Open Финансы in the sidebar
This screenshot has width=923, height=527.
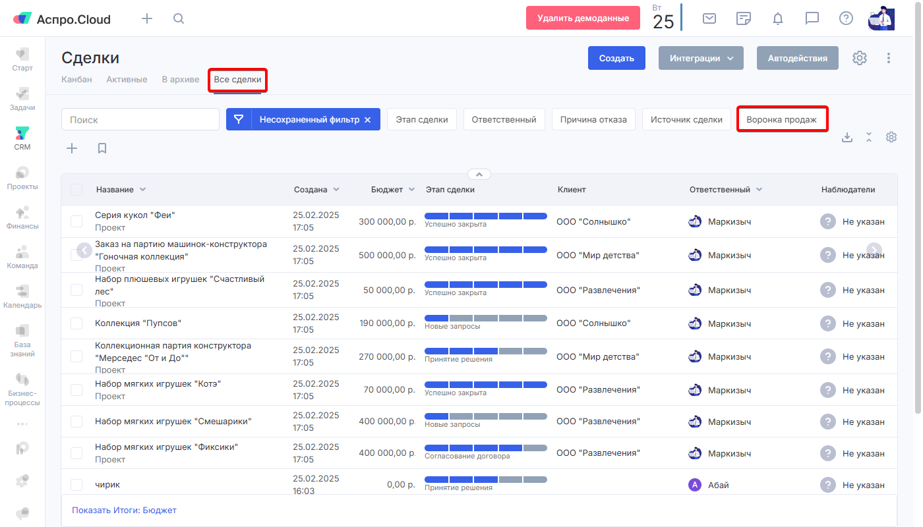click(x=22, y=217)
